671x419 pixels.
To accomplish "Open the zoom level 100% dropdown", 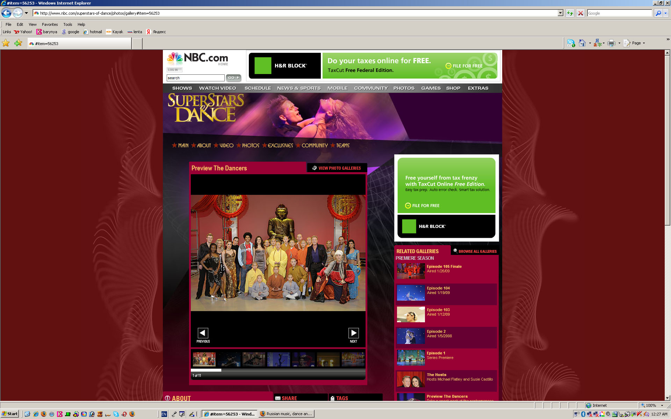I will [x=662, y=405].
